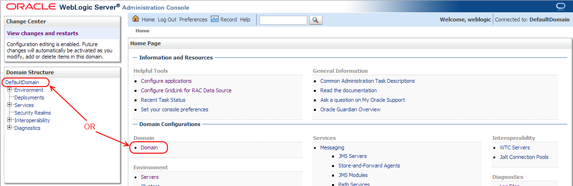Open the Help menu item
Viewport: 573px width, 186px height.
pyautogui.click(x=245, y=20)
